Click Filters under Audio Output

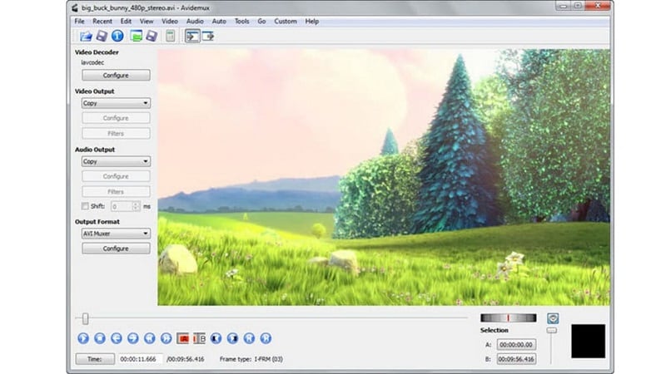pyautogui.click(x=116, y=192)
